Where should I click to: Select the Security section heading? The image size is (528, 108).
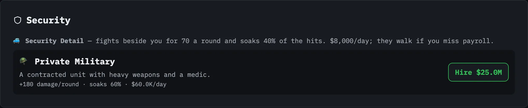[48, 20]
